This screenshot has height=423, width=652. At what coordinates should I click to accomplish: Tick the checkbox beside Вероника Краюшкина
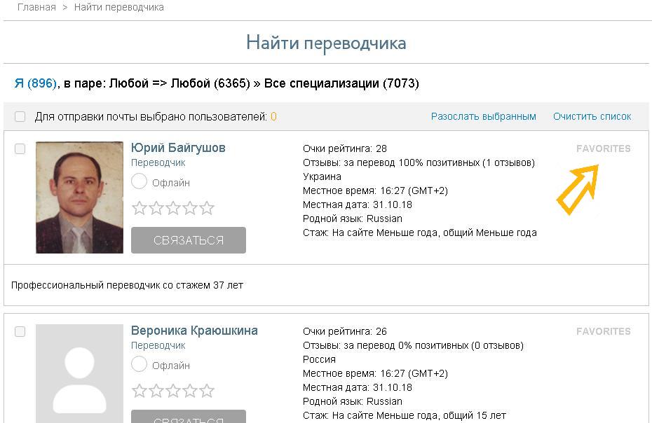pos(20,331)
